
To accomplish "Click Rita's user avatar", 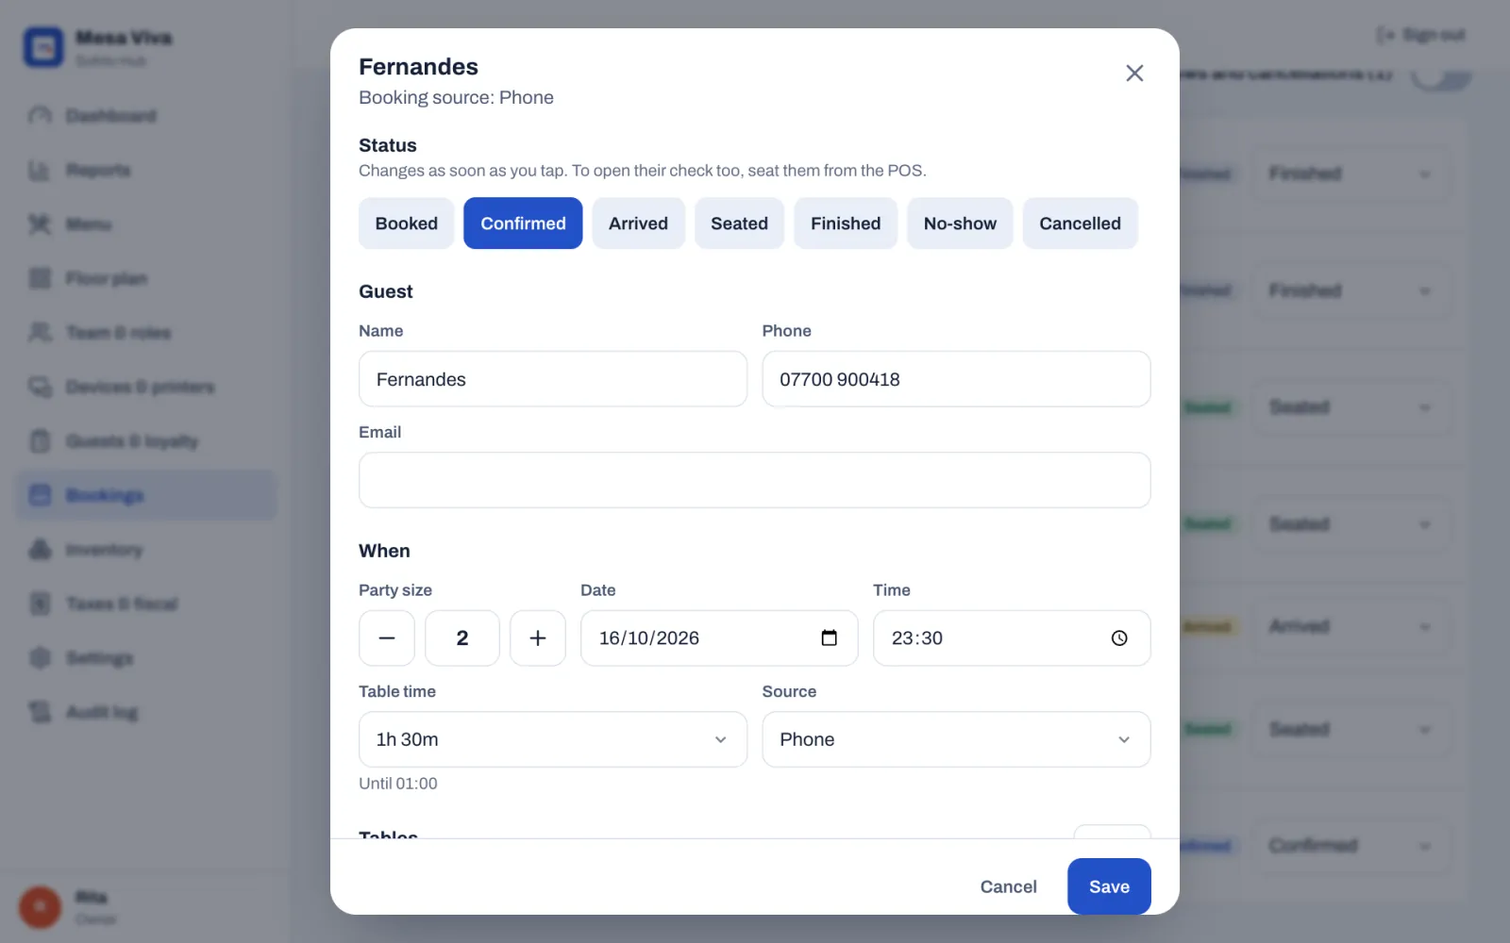I will point(40,907).
